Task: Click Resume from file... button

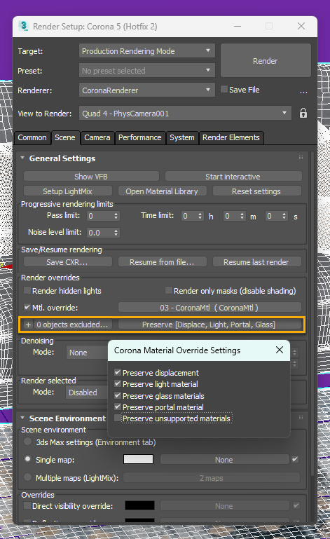Action: (x=162, y=262)
